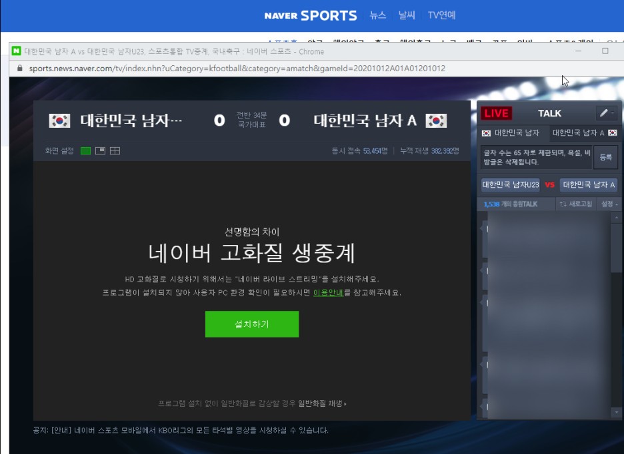Click the Naver favicon in the Chrome title bar

16,51
